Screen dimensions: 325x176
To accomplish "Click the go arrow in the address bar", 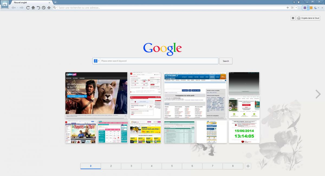I will tap(288, 8).
